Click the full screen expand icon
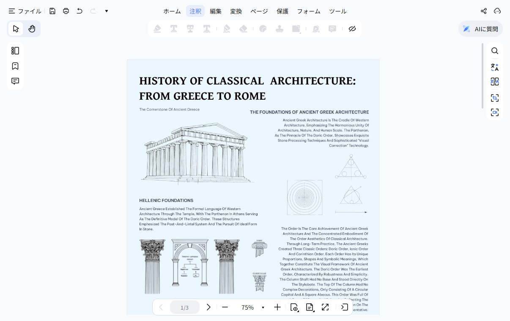 [325, 307]
